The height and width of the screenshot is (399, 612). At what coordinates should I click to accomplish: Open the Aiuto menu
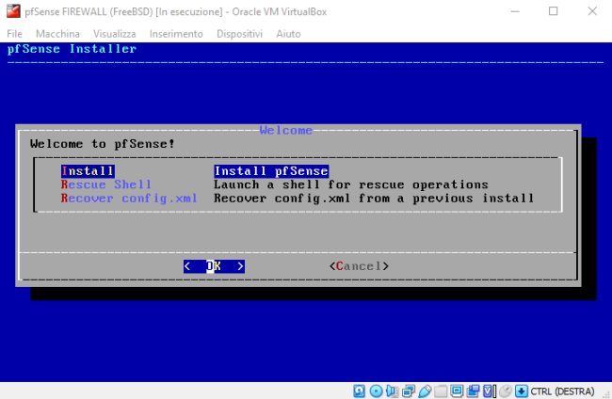click(x=288, y=34)
